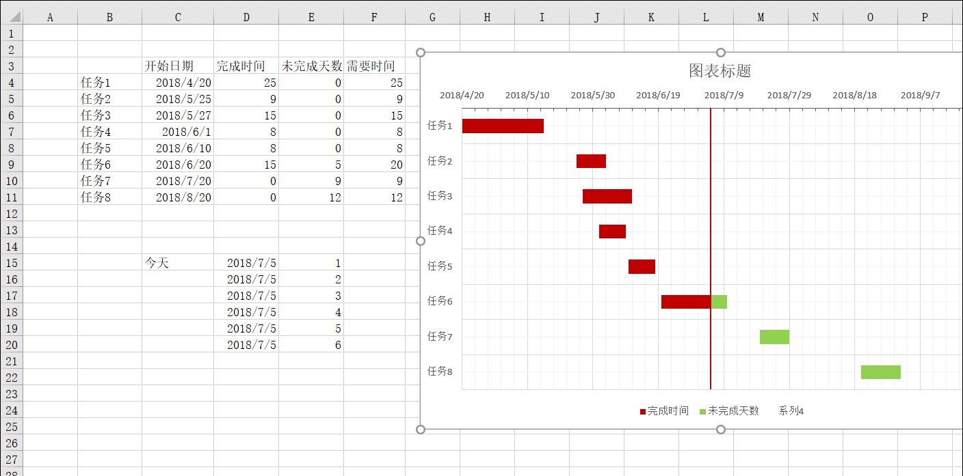
Task: Click cell containing 任务1
Action: coord(109,83)
